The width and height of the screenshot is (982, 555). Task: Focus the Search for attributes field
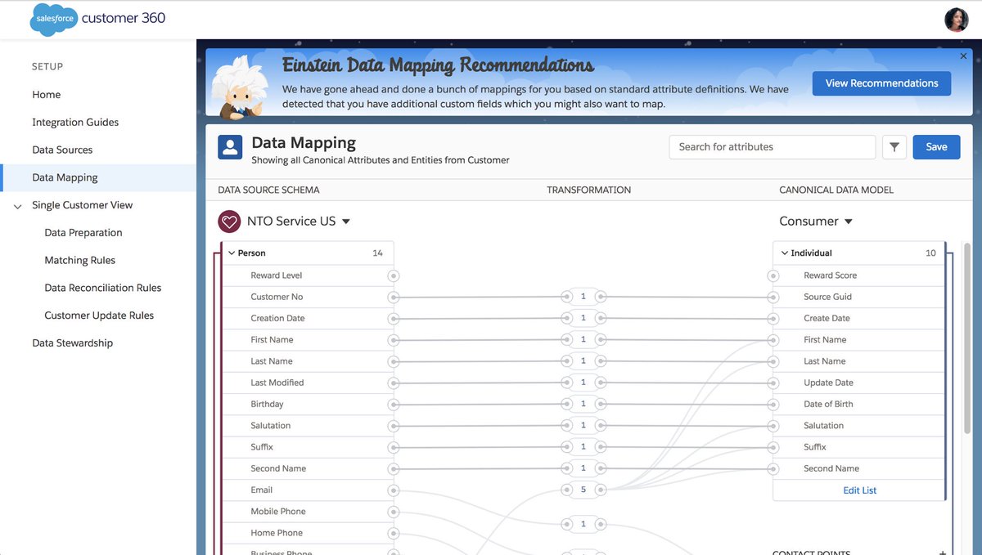(x=773, y=147)
